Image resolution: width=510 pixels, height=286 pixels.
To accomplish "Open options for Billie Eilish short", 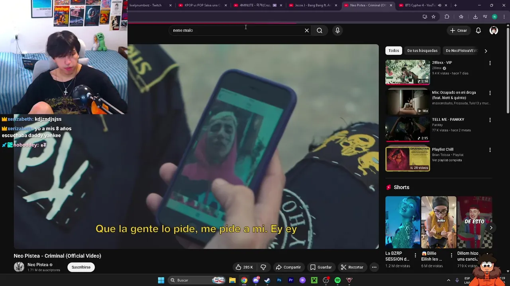I will point(451,255).
